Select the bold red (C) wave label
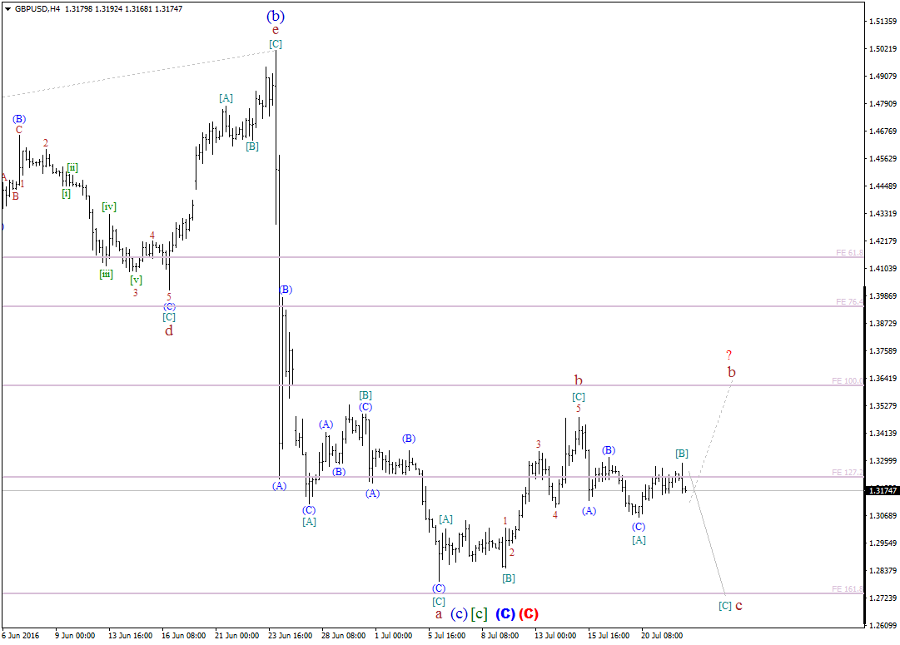Screen dimensions: 900x645 (529, 613)
